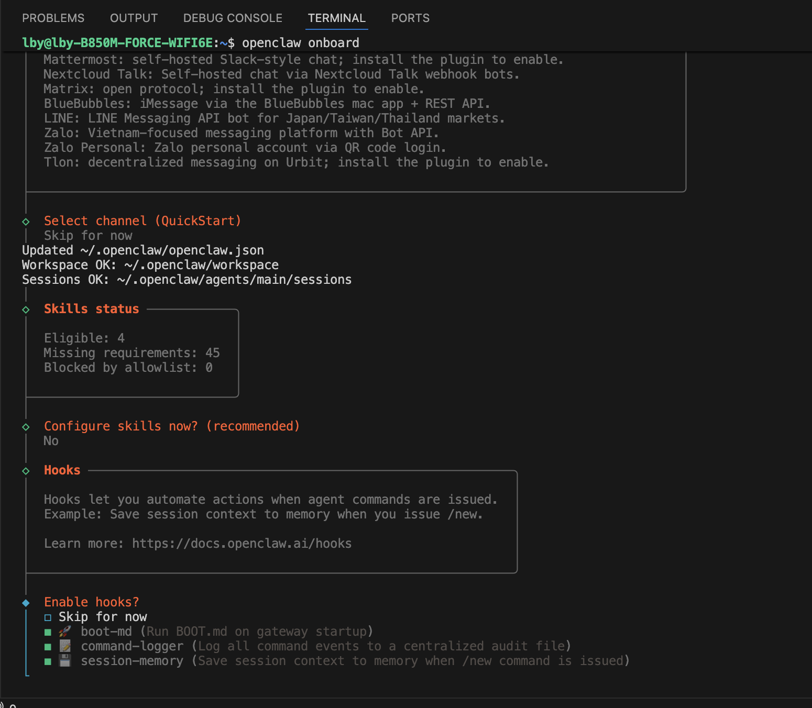812x708 pixels.
Task: Click the Mattermost description line
Action: tap(304, 60)
